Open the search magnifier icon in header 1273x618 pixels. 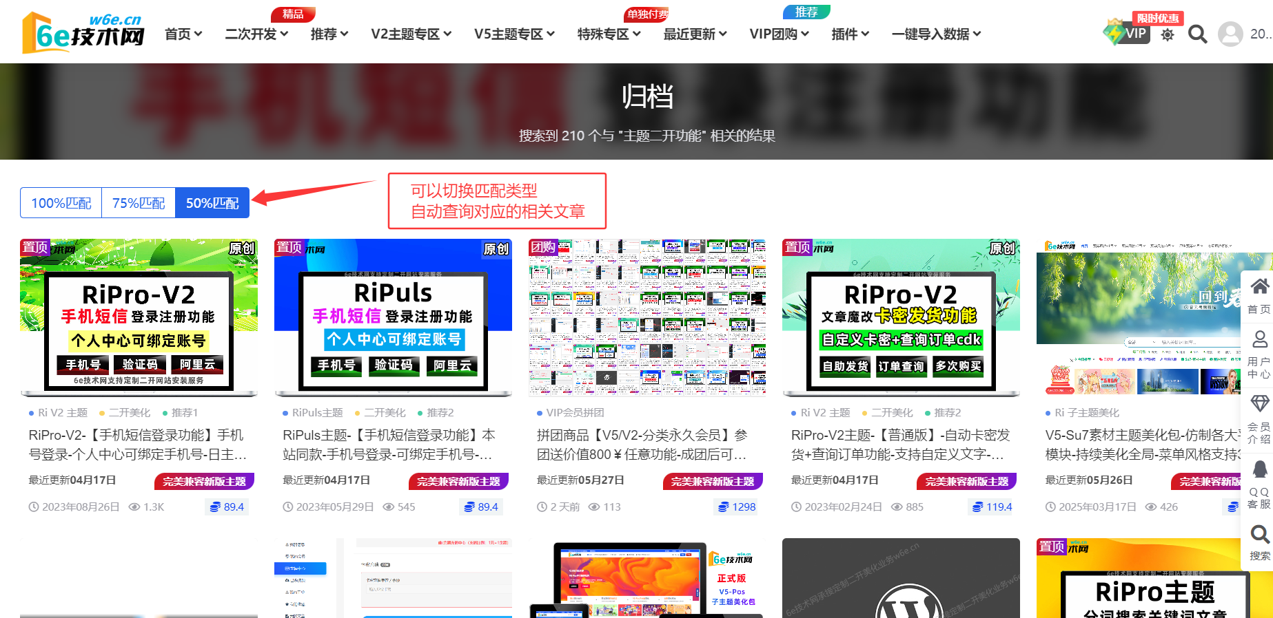(x=1197, y=34)
